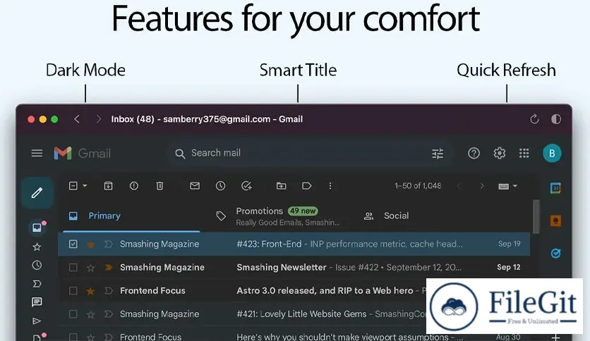This screenshot has height=341, width=590.
Task: Go forward with the right navigation arrow
Action: tap(99, 120)
